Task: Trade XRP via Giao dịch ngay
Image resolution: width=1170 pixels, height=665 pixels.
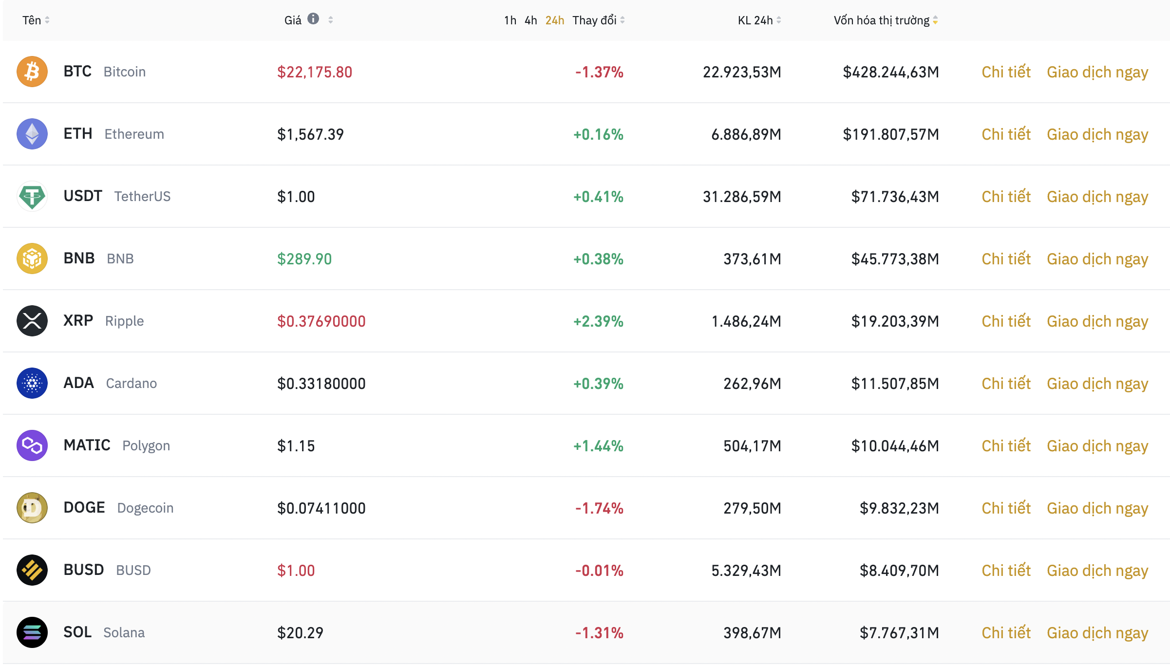Action: tap(1097, 321)
